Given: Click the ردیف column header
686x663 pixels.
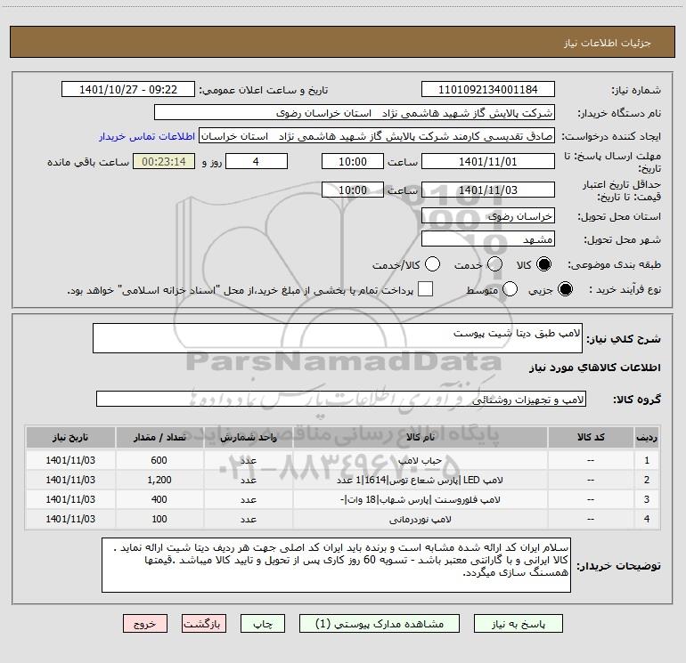Looking at the screenshot, I should [647, 437].
